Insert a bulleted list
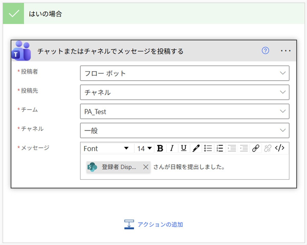307x245 pixels. [208, 148]
